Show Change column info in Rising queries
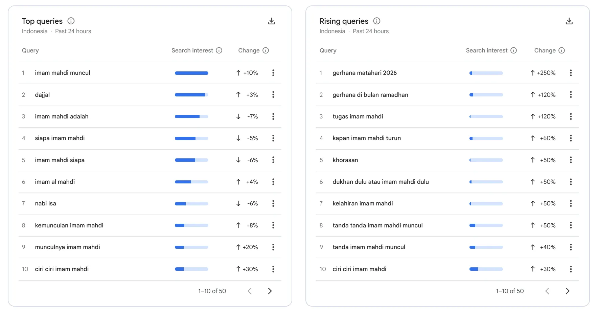 coord(561,50)
